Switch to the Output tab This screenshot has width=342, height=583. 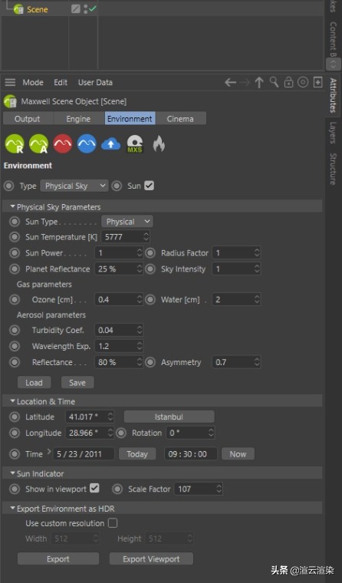[27, 119]
